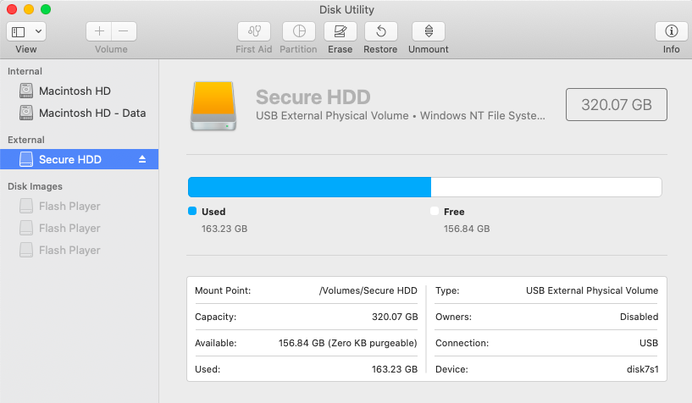Open the Info toolbar icon

(672, 31)
